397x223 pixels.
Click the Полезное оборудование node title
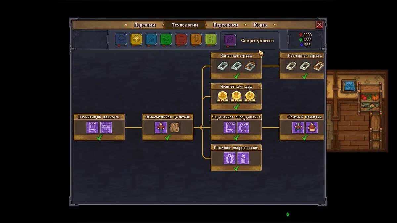click(x=236, y=148)
